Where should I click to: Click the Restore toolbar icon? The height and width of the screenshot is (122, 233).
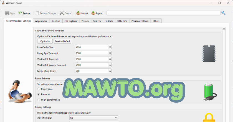[x=20, y=13]
